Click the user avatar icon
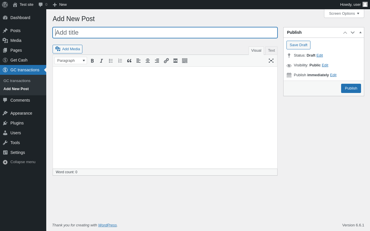370x231 pixels. [x=365, y=4]
